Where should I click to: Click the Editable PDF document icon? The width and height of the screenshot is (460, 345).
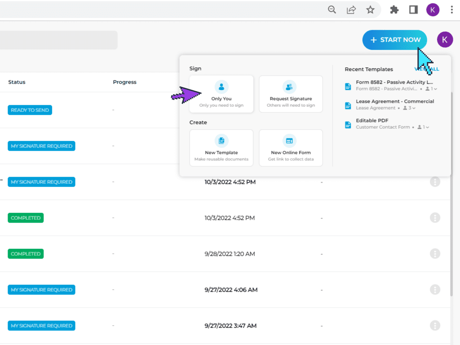pyautogui.click(x=348, y=125)
